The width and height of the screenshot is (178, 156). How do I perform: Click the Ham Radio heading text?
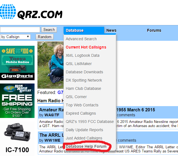pos(51,101)
